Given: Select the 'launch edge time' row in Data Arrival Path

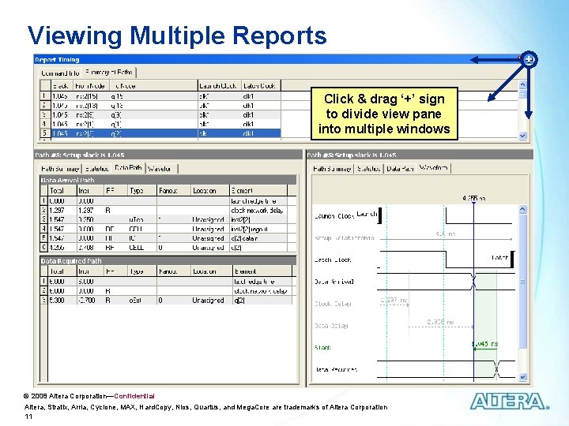Looking at the screenshot, I should pyautogui.click(x=168, y=201).
